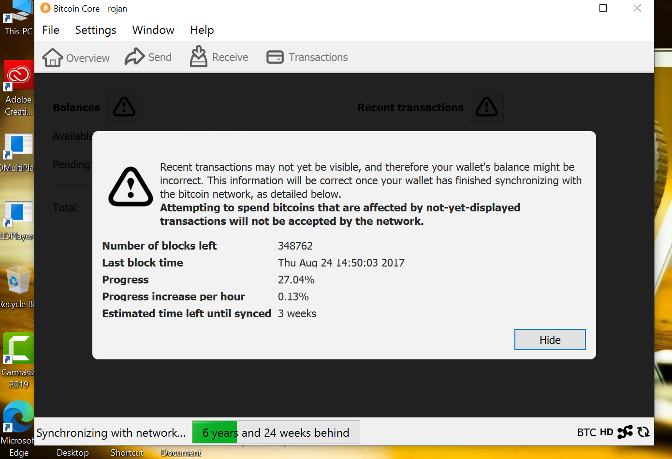Screen dimensions: 672x459
Task: Maximize the Bitcoin Core window
Action: tap(603, 8)
